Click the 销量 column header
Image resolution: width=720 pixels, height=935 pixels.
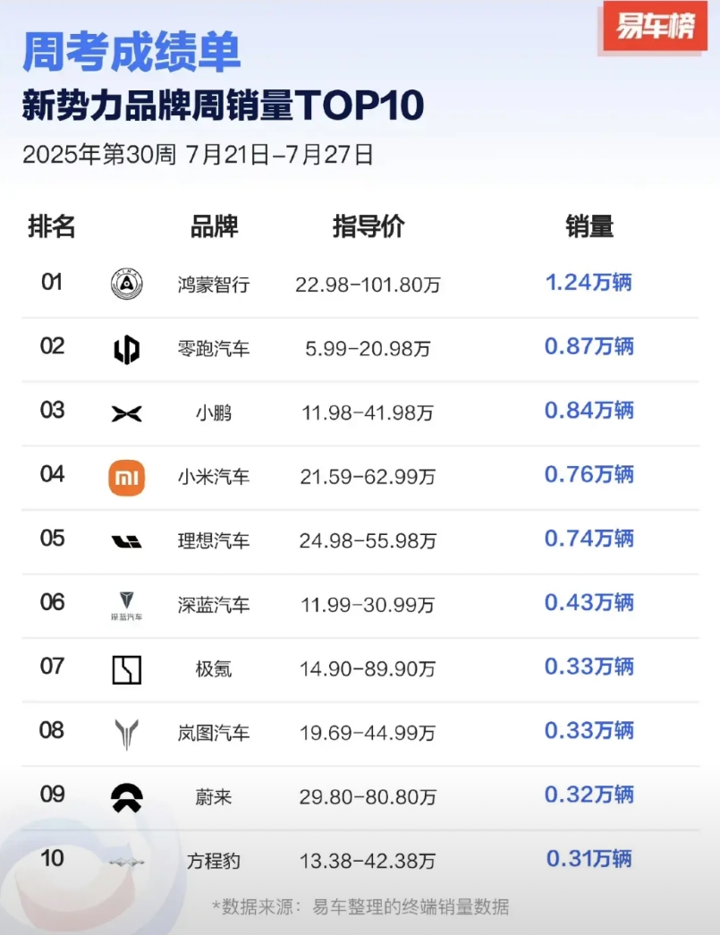click(x=589, y=226)
